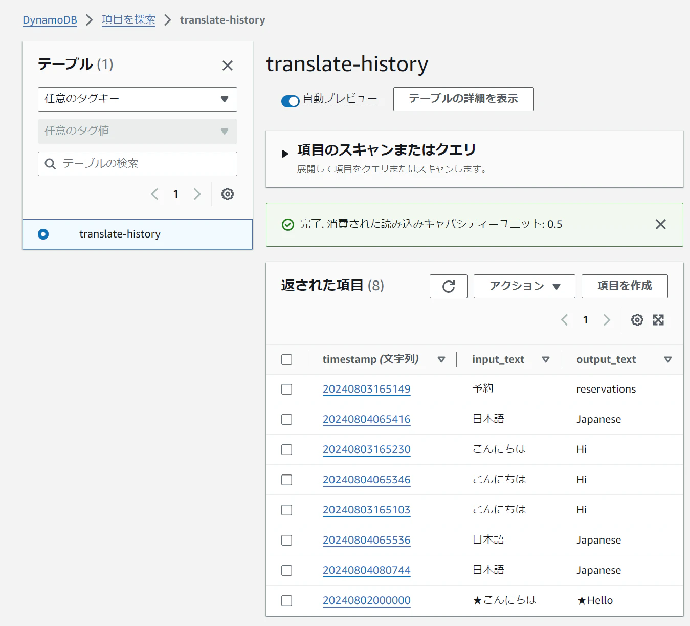The width and height of the screenshot is (690, 626).
Task: Sort by output_text column arrow
Action: (x=667, y=360)
